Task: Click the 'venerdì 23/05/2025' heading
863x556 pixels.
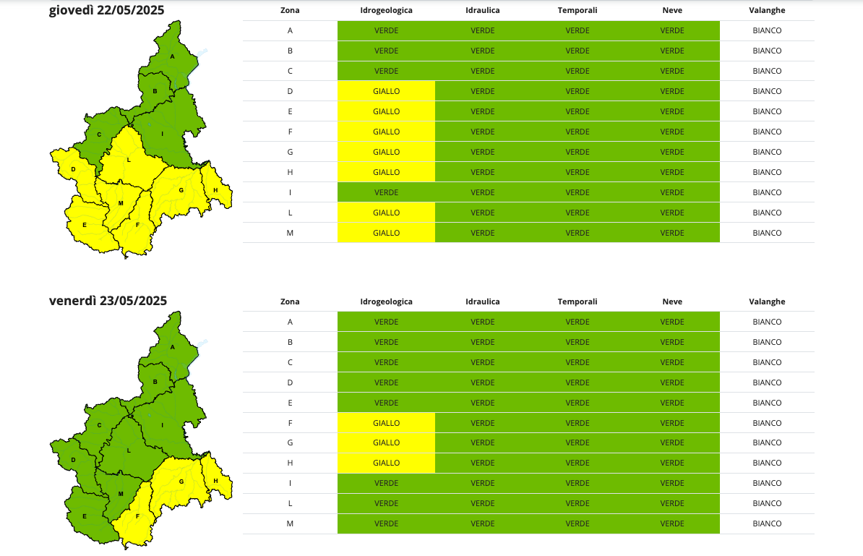Action: (x=108, y=301)
